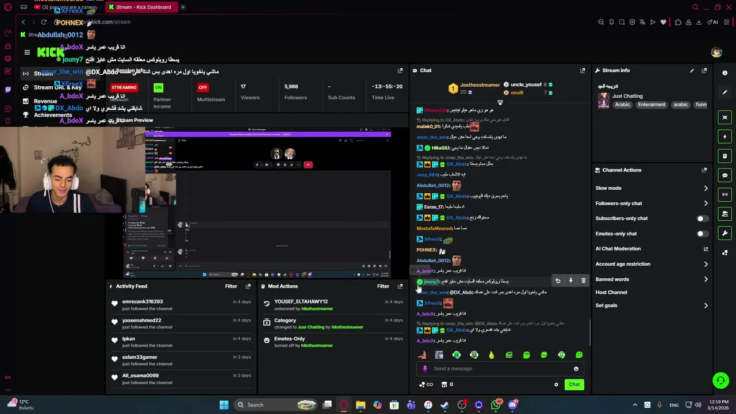Select the Stream - Kick Dashboard tab
The image size is (736, 414).
coord(143,7)
